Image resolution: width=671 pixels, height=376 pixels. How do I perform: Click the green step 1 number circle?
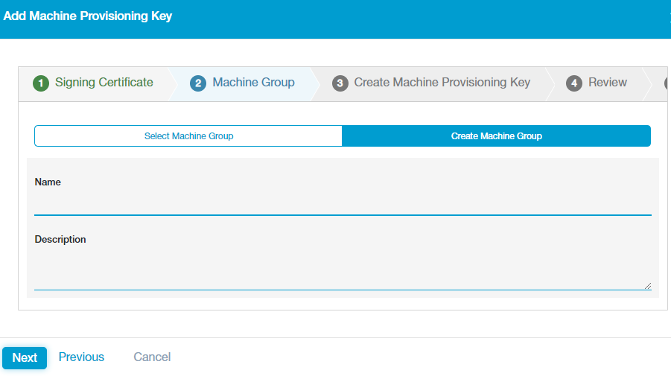coord(41,83)
